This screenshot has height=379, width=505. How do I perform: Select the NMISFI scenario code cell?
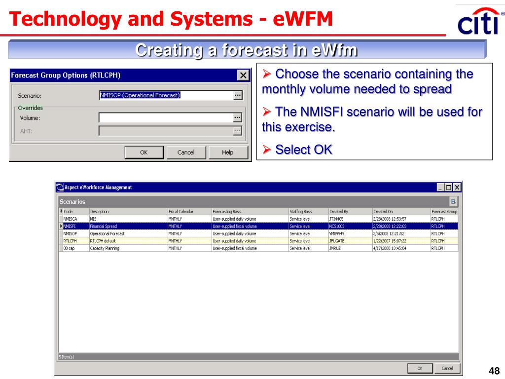pos(76,226)
